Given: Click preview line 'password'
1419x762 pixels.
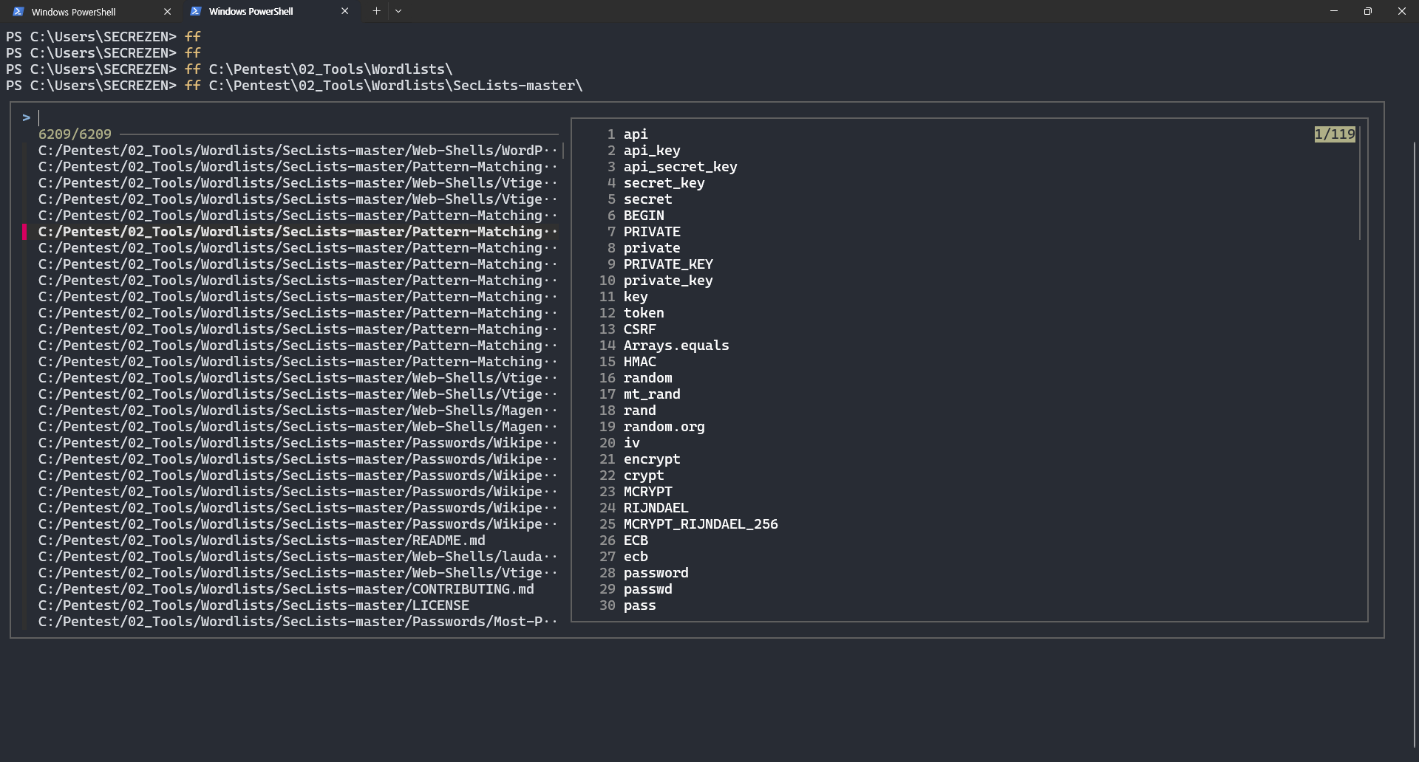Looking at the screenshot, I should 656,573.
